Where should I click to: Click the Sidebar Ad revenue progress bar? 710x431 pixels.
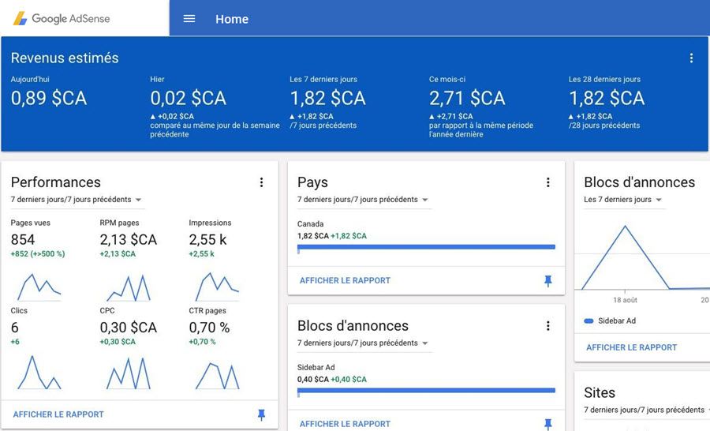pos(426,391)
